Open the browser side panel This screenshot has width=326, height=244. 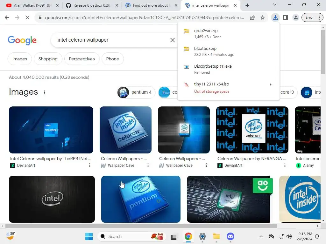click(x=286, y=18)
